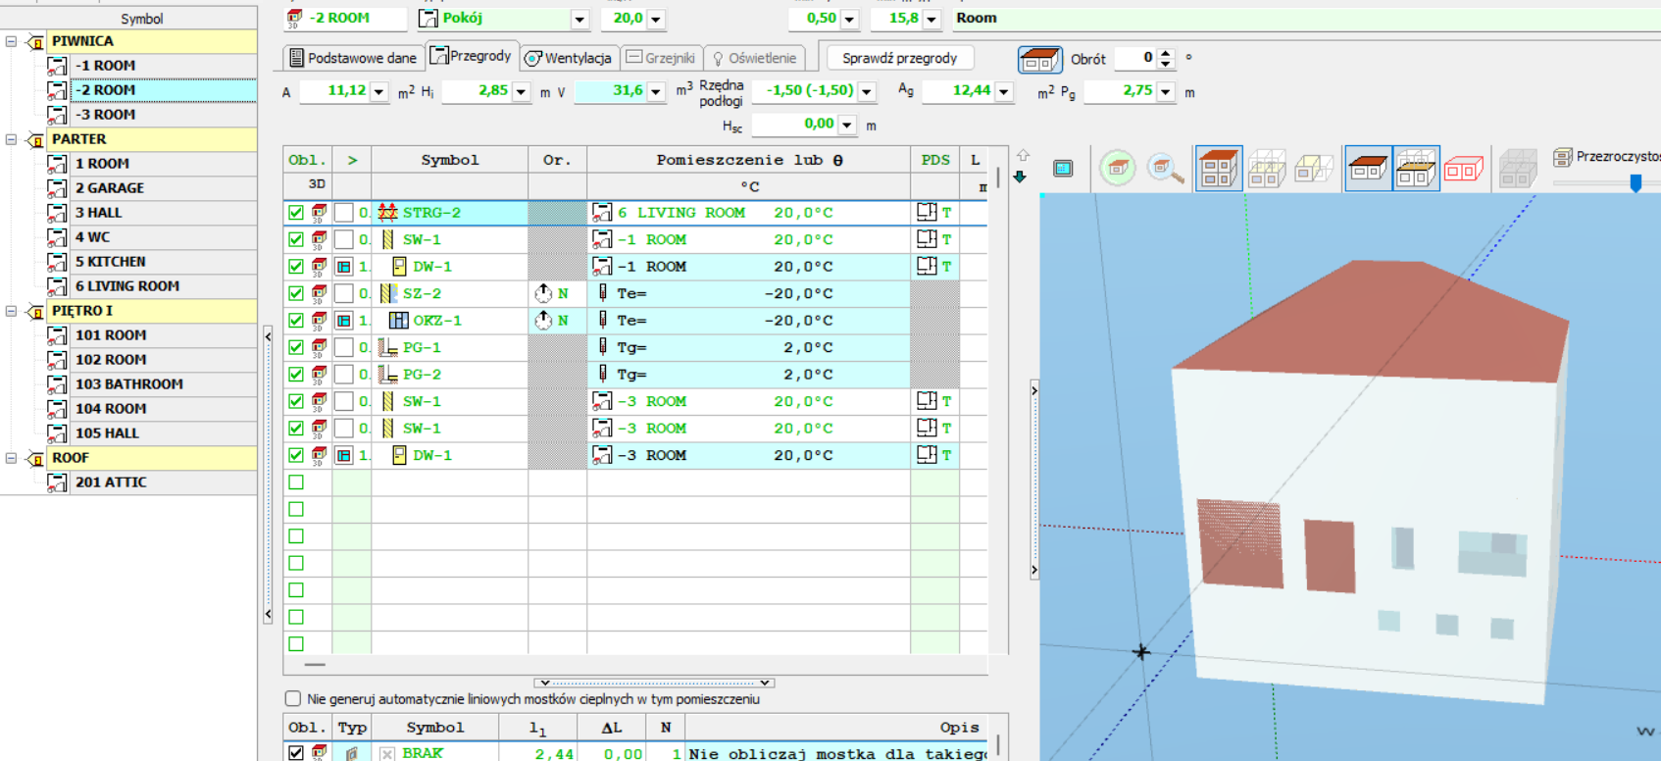
Task: Click the green down arrow above the 3D view
Action: pos(1020,177)
